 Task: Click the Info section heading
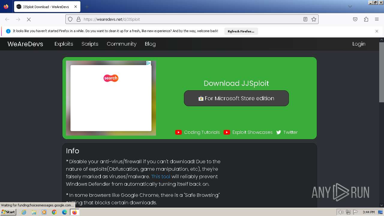[x=73, y=151]
